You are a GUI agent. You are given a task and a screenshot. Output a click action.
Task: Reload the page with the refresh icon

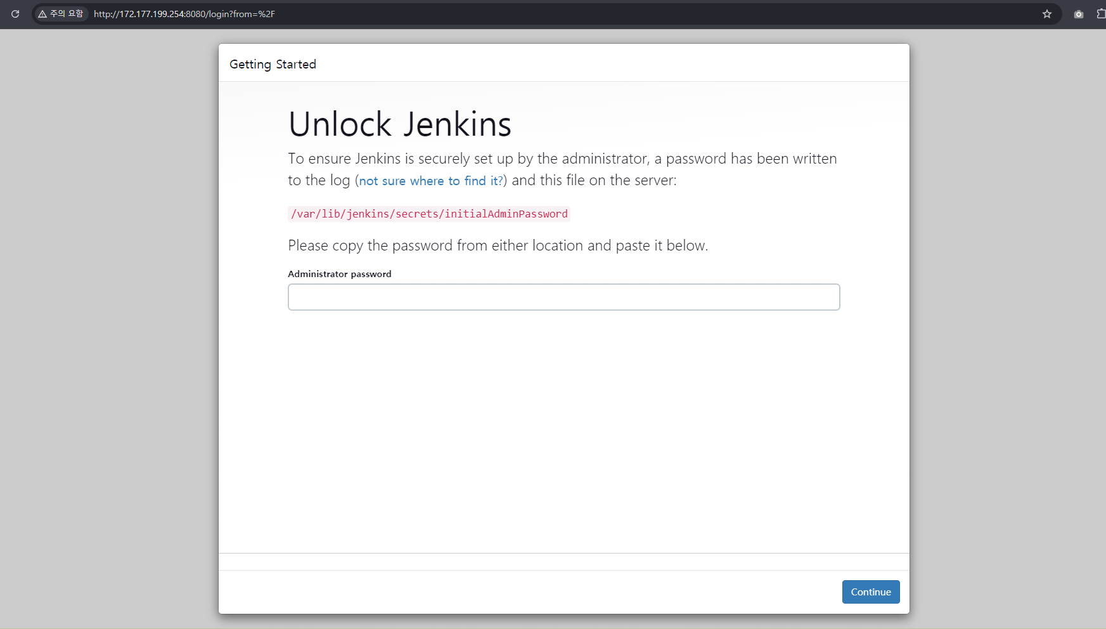click(x=15, y=14)
